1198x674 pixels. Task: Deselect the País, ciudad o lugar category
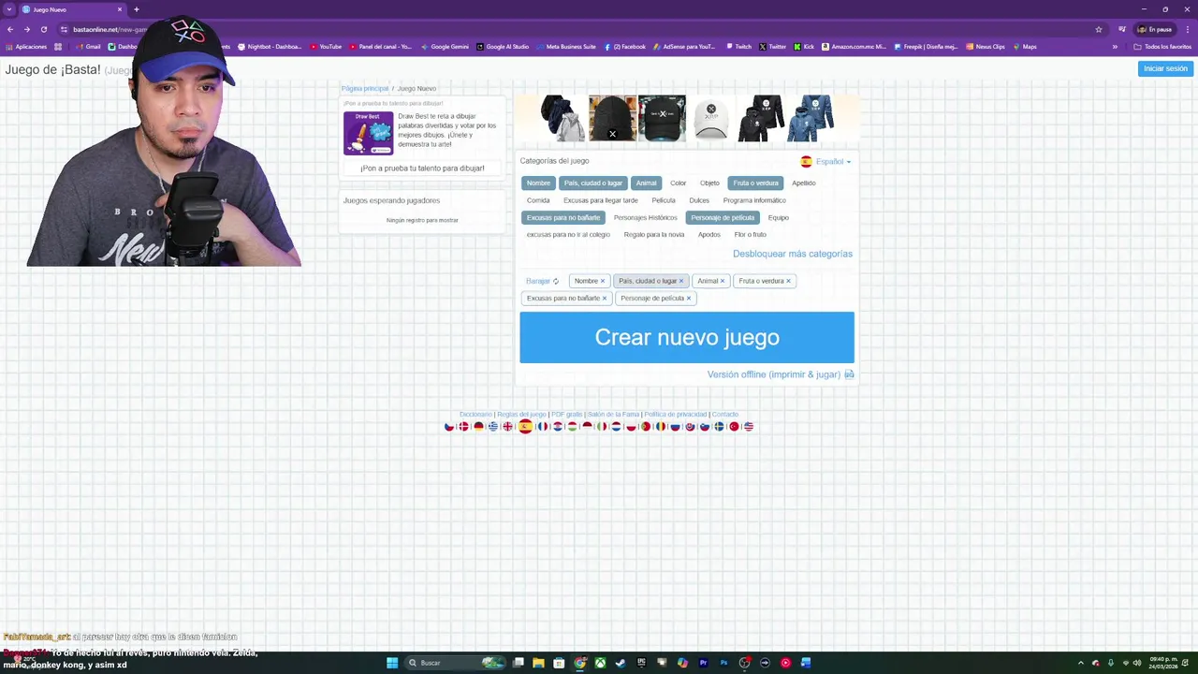point(592,183)
